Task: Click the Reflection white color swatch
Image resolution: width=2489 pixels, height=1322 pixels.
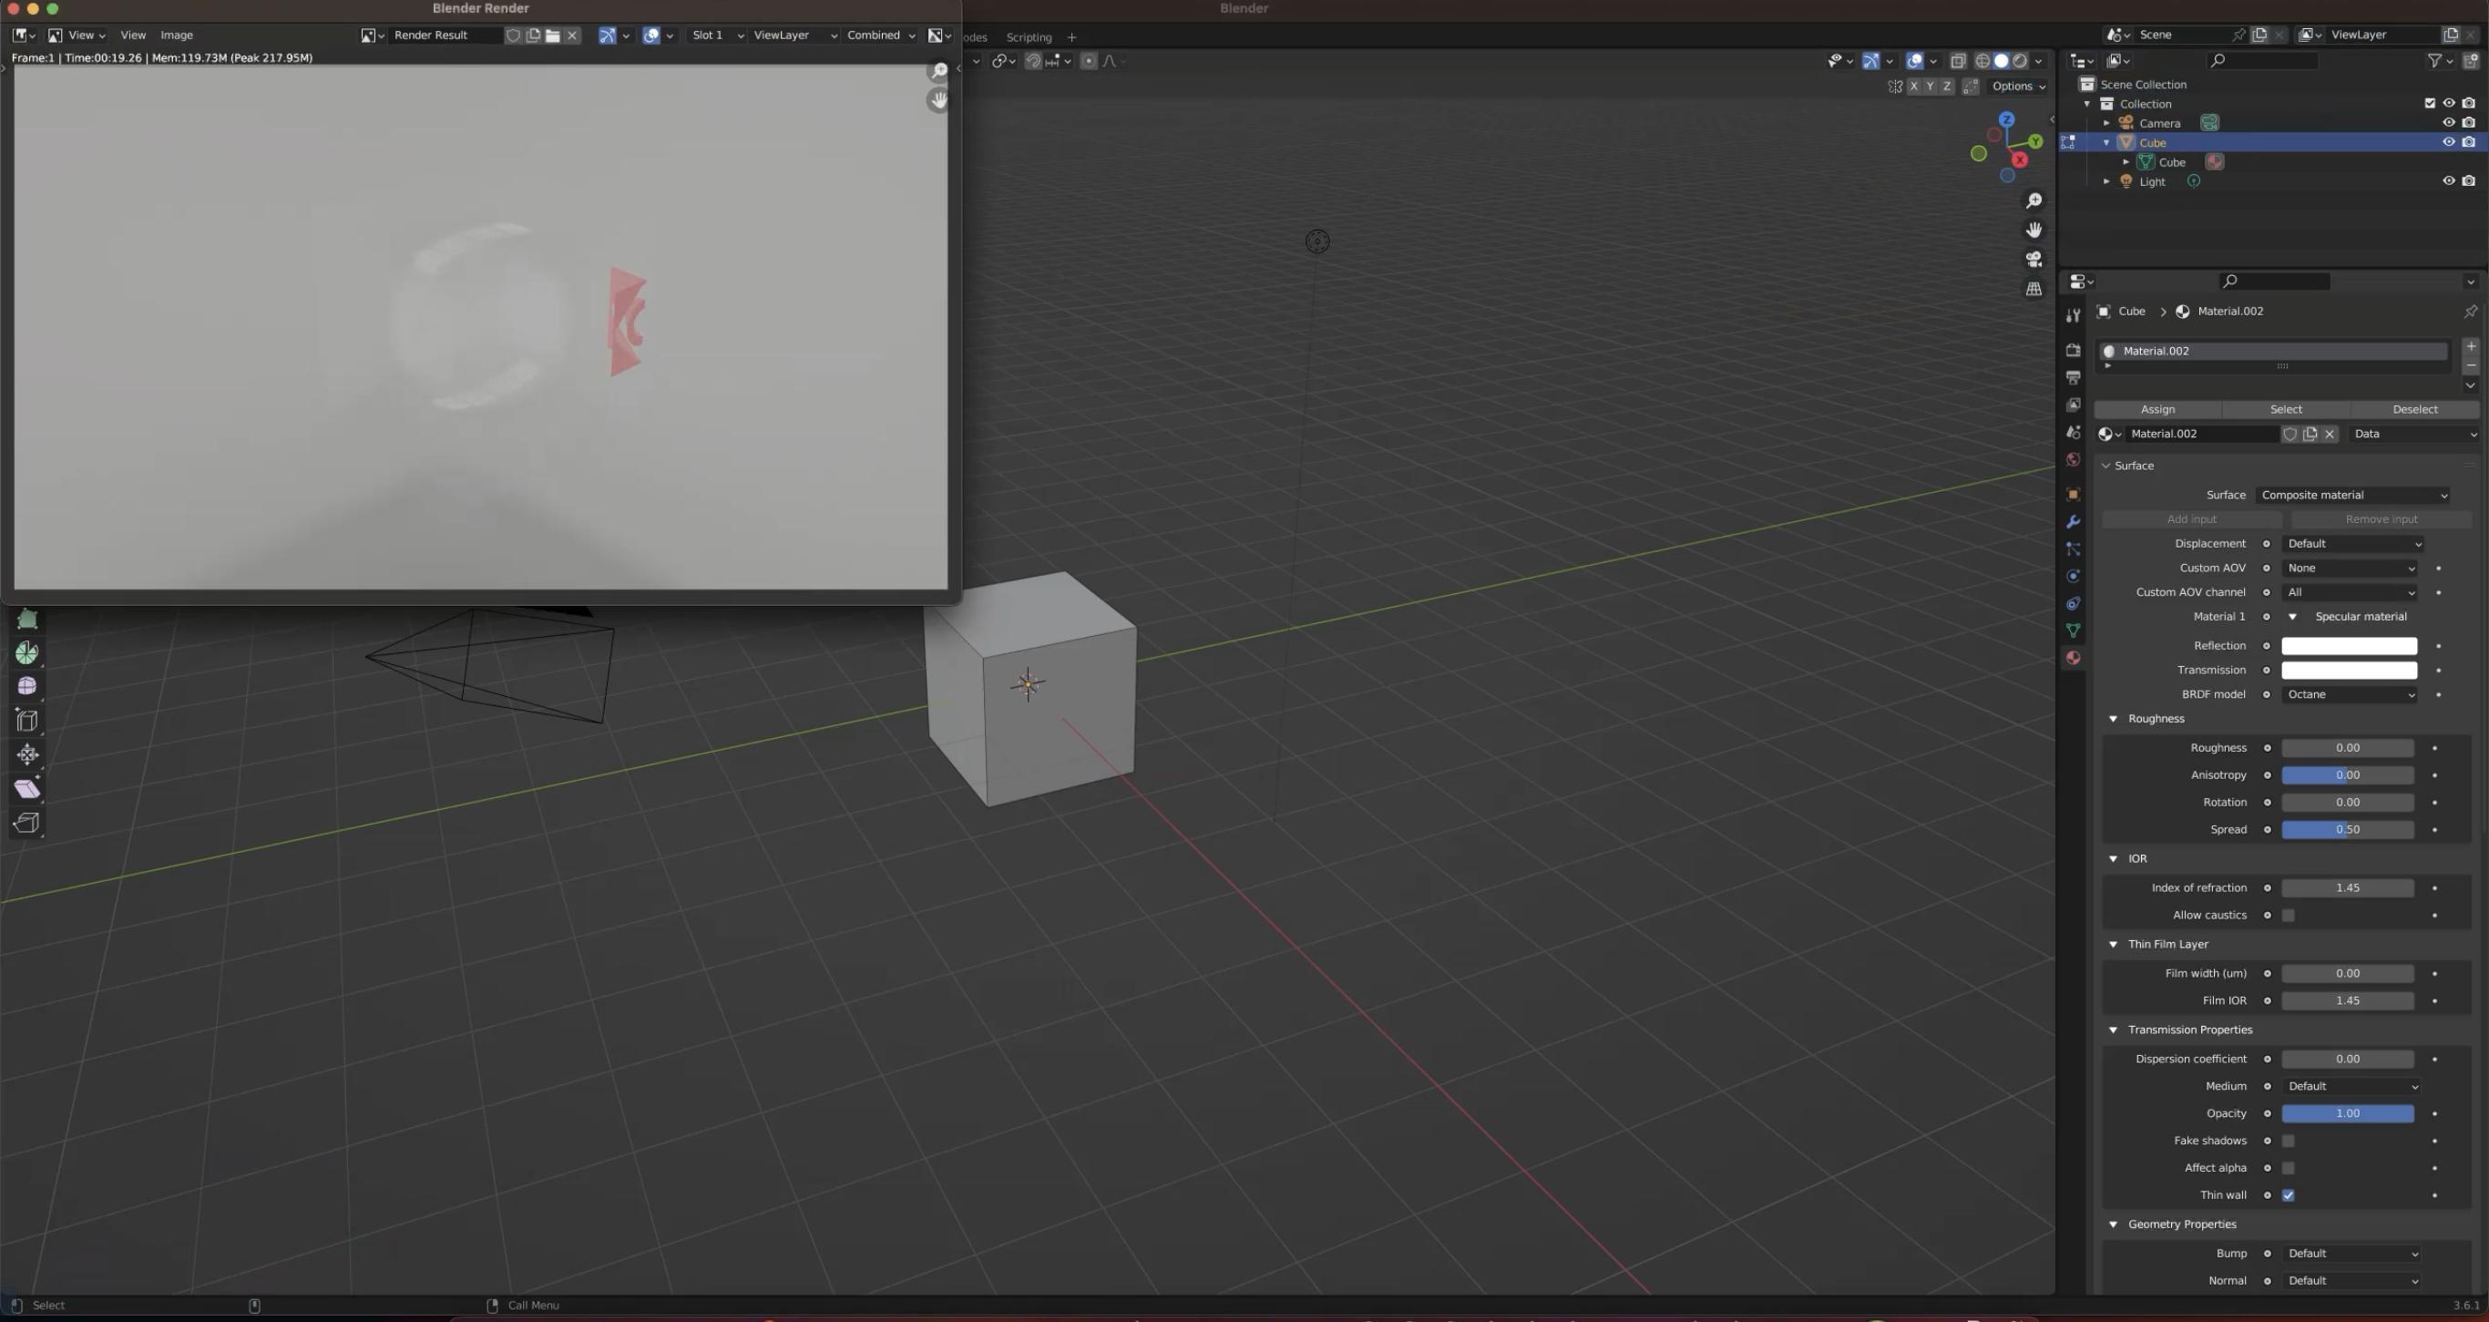Action: [2349, 646]
